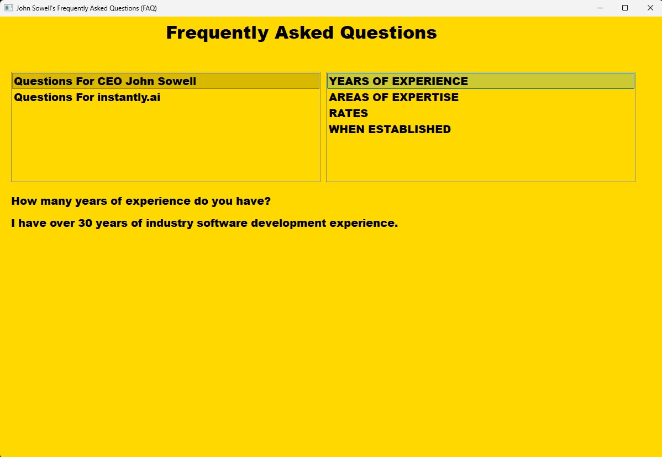Close the FAQ window
This screenshot has height=457, width=662.
click(x=650, y=8)
